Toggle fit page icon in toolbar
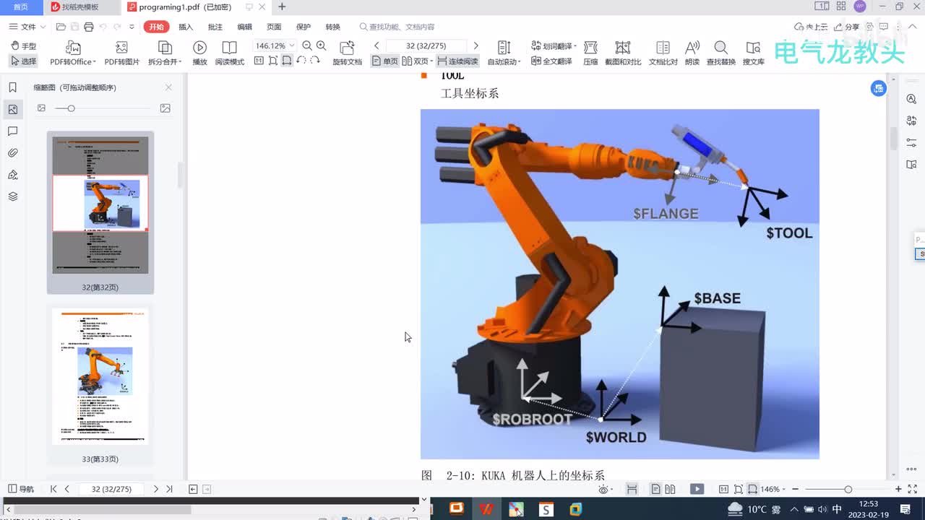Image resolution: width=925 pixels, height=520 pixels. [272, 61]
